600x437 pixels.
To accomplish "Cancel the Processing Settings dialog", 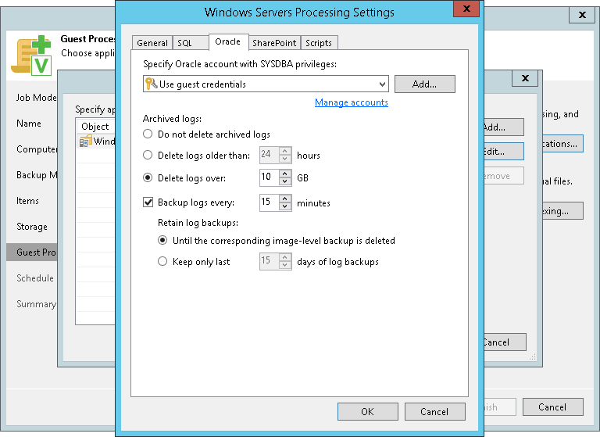I will tap(434, 411).
